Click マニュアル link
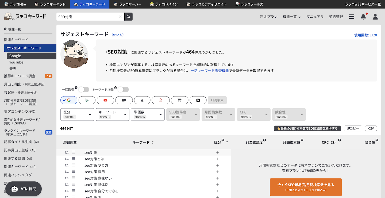Screen dimensions: 385x198 click(x=315, y=17)
